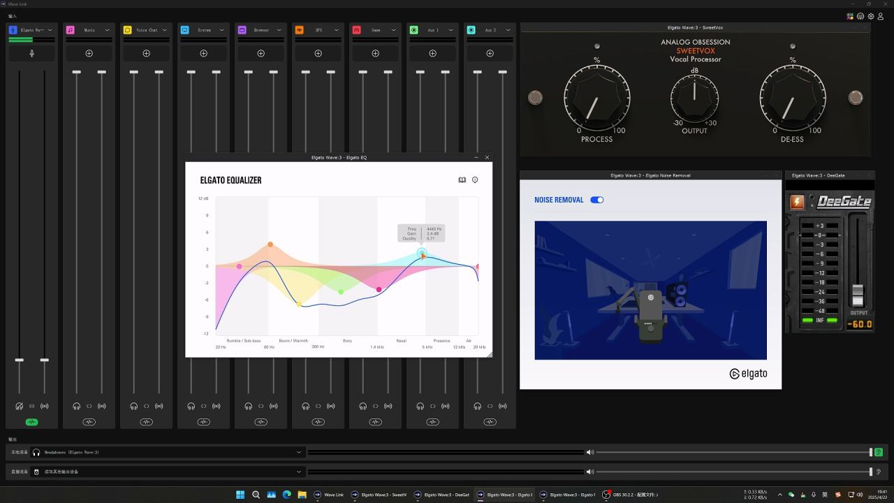Screen dimensions: 894x503
Task: Mute local mix output speaker icon
Action: pyautogui.click(x=590, y=452)
